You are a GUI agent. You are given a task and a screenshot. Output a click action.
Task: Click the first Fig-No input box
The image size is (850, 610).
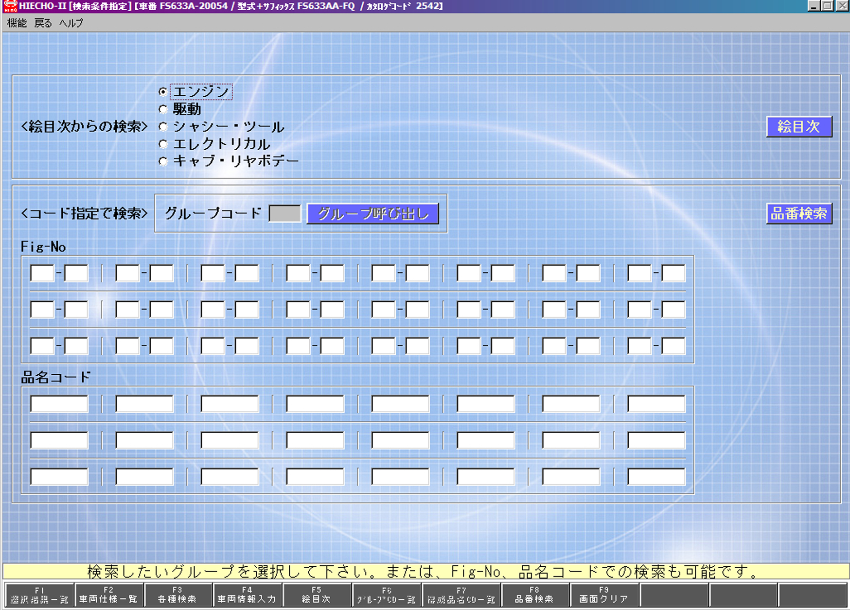click(42, 273)
